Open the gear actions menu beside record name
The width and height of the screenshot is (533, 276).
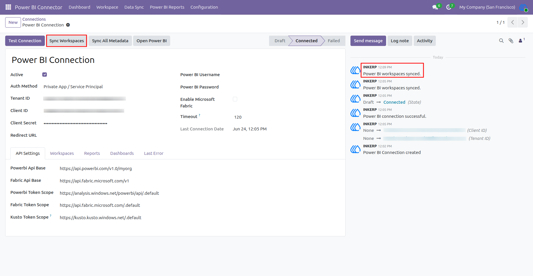click(x=68, y=25)
